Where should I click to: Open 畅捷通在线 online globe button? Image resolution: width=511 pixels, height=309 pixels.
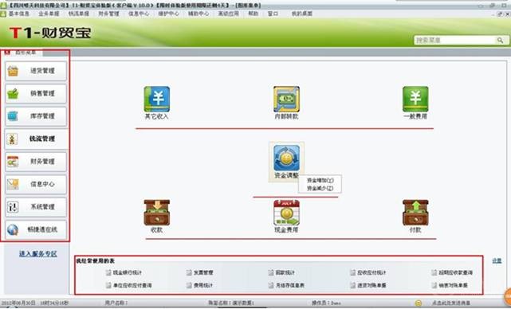tap(36, 229)
